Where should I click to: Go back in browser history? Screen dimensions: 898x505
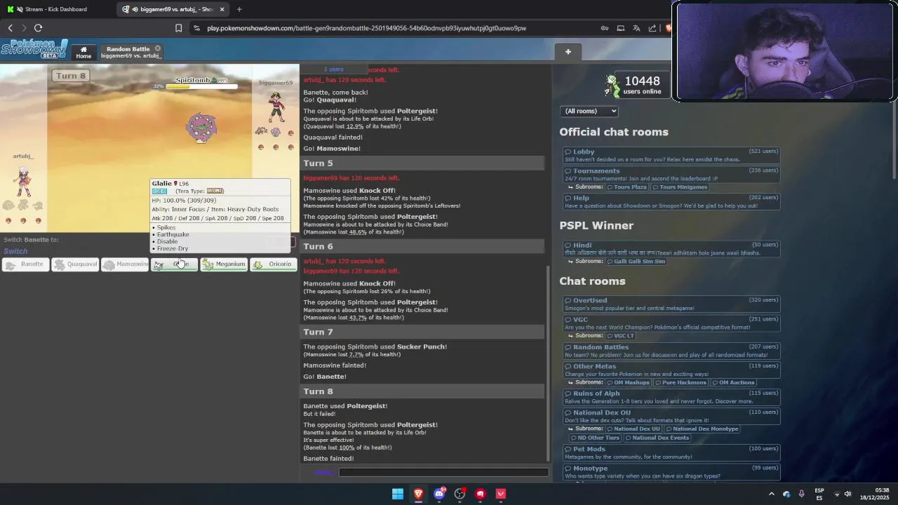click(11, 28)
